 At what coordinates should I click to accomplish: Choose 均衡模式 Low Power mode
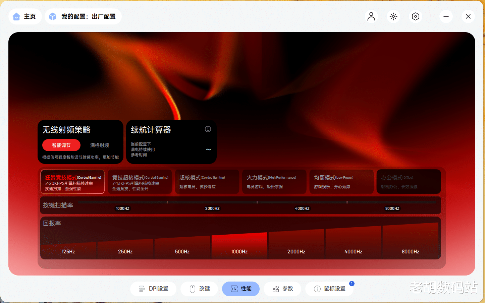tap(341, 182)
